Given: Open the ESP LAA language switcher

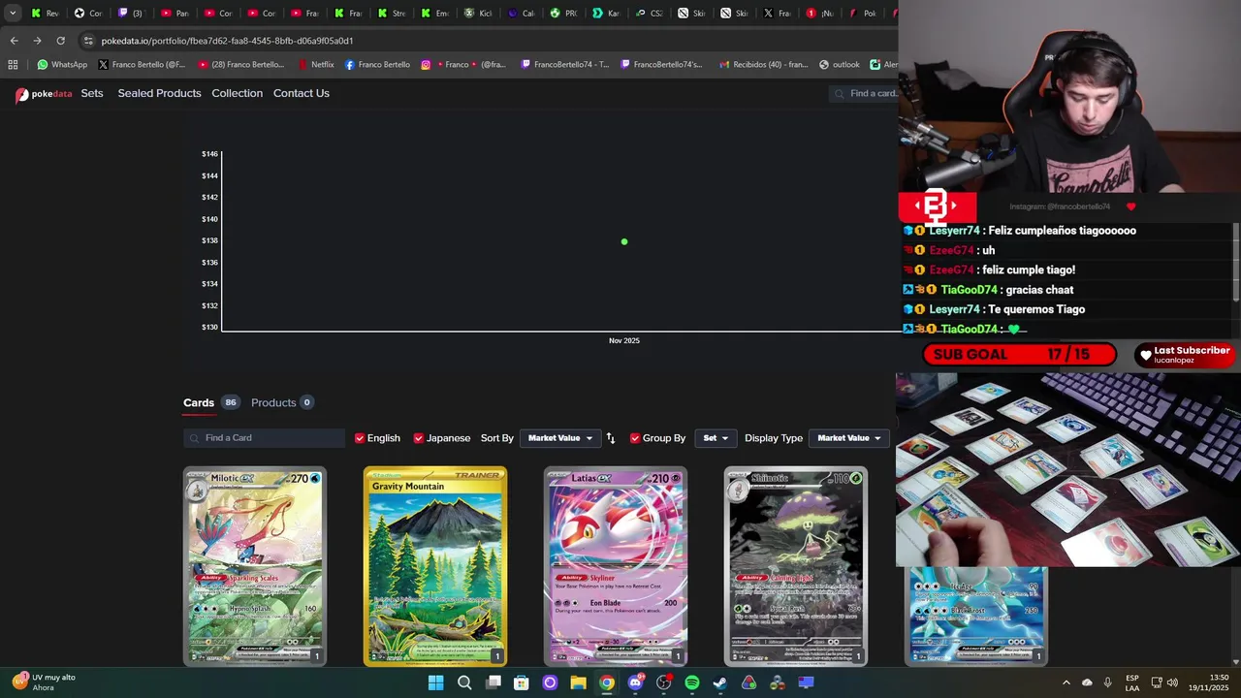Looking at the screenshot, I should [x=1132, y=682].
